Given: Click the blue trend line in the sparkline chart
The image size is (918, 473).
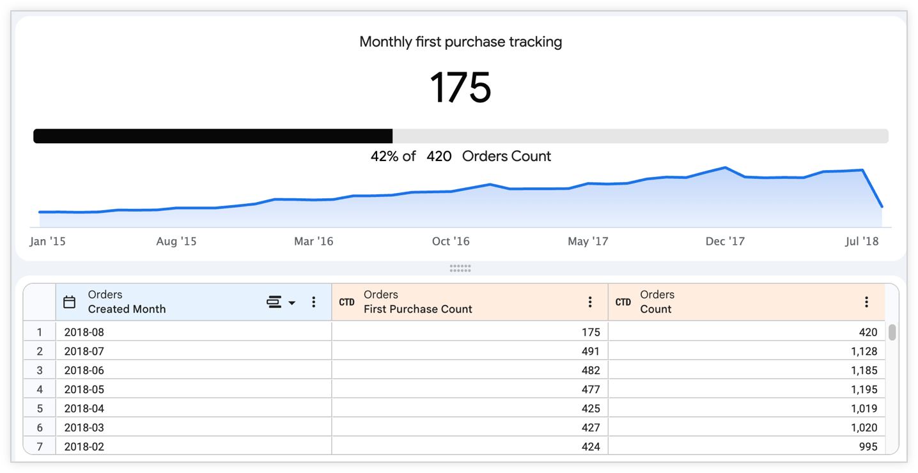Looking at the screenshot, I should coord(460,190).
